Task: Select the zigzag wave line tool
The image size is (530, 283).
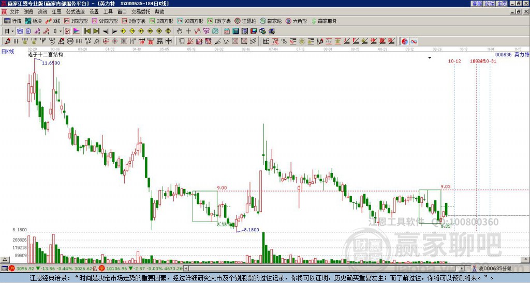Action: [x=227, y=41]
